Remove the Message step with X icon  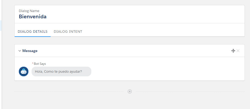pyautogui.click(x=238, y=51)
